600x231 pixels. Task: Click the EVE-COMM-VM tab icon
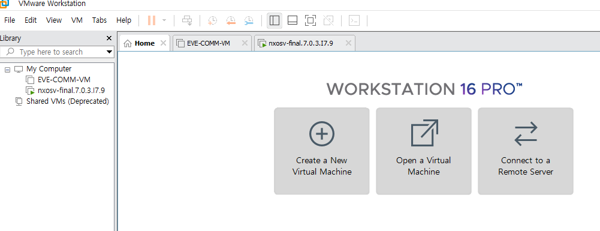(x=180, y=43)
